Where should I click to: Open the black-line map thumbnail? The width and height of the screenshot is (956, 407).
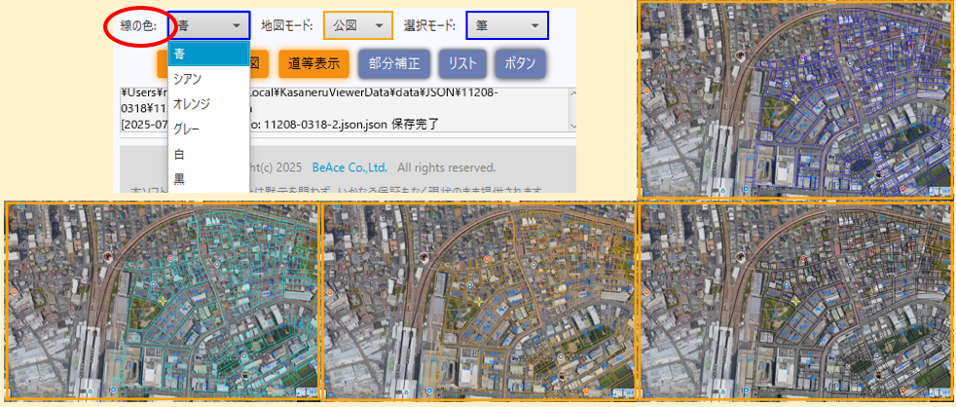point(793,302)
